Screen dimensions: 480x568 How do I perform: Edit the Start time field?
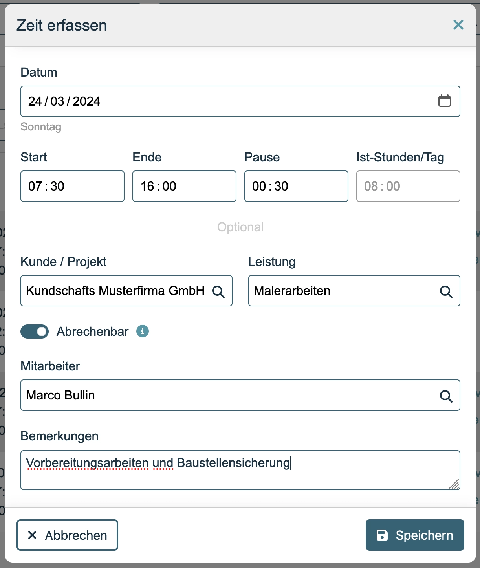(72, 186)
